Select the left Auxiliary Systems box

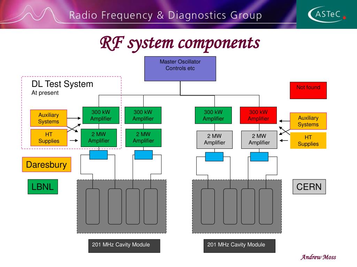(x=49, y=118)
